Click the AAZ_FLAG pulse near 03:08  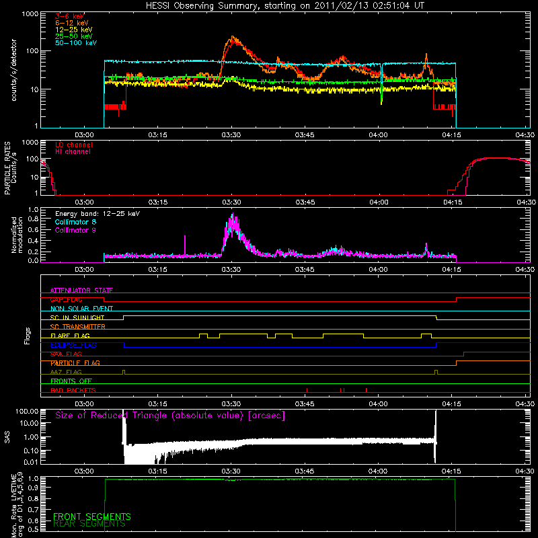point(124,372)
